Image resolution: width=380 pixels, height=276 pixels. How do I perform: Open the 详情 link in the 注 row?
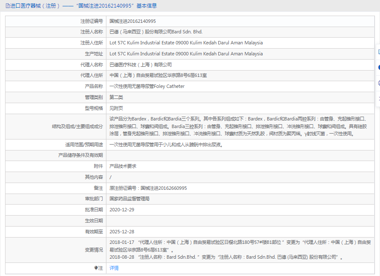[114, 268]
